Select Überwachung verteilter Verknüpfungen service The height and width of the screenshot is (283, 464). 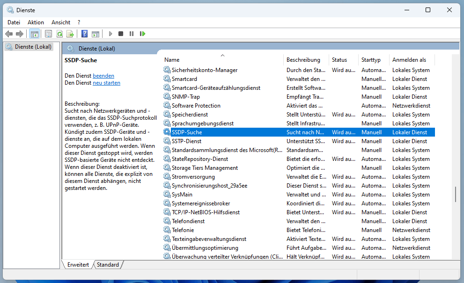coord(227,256)
